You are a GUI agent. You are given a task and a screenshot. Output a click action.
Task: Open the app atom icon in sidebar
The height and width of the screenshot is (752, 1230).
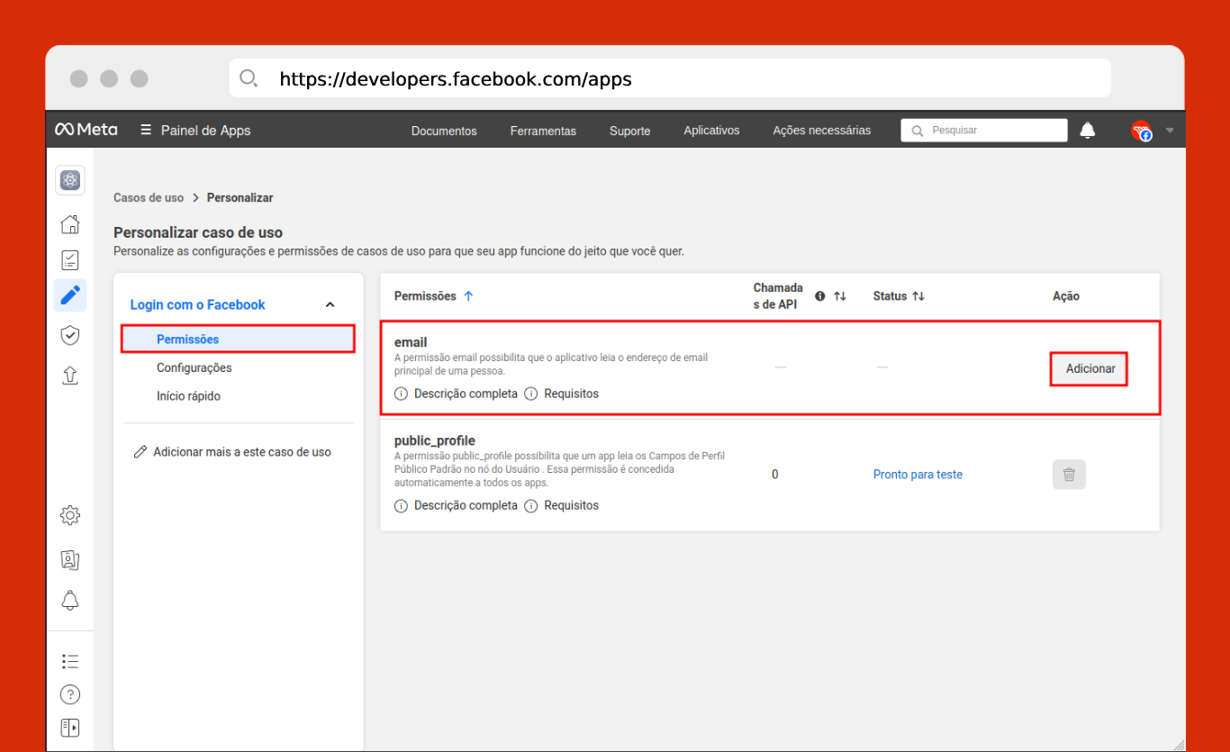coord(70,180)
